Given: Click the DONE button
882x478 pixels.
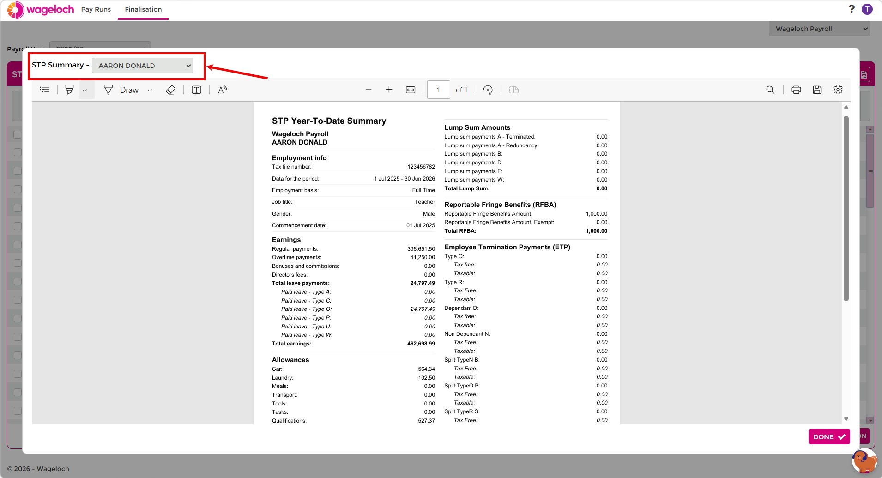Looking at the screenshot, I should pyautogui.click(x=829, y=436).
